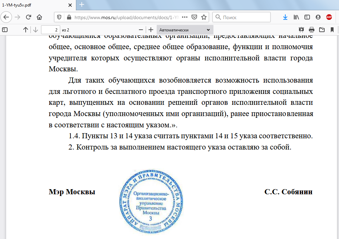Go to next PDF page

(36, 30)
